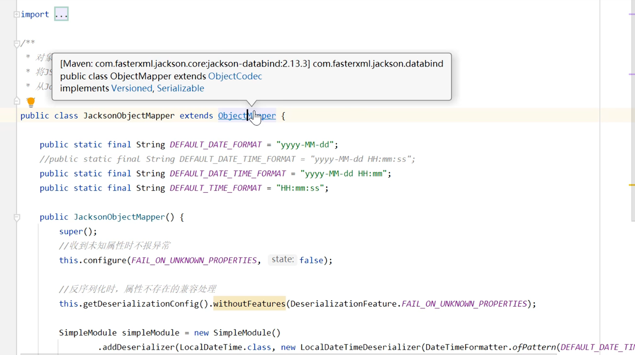Screen dimensions: 635x355
Task: Click the DEFAULT_TIME_FORMAT constant name
Action: point(215,188)
